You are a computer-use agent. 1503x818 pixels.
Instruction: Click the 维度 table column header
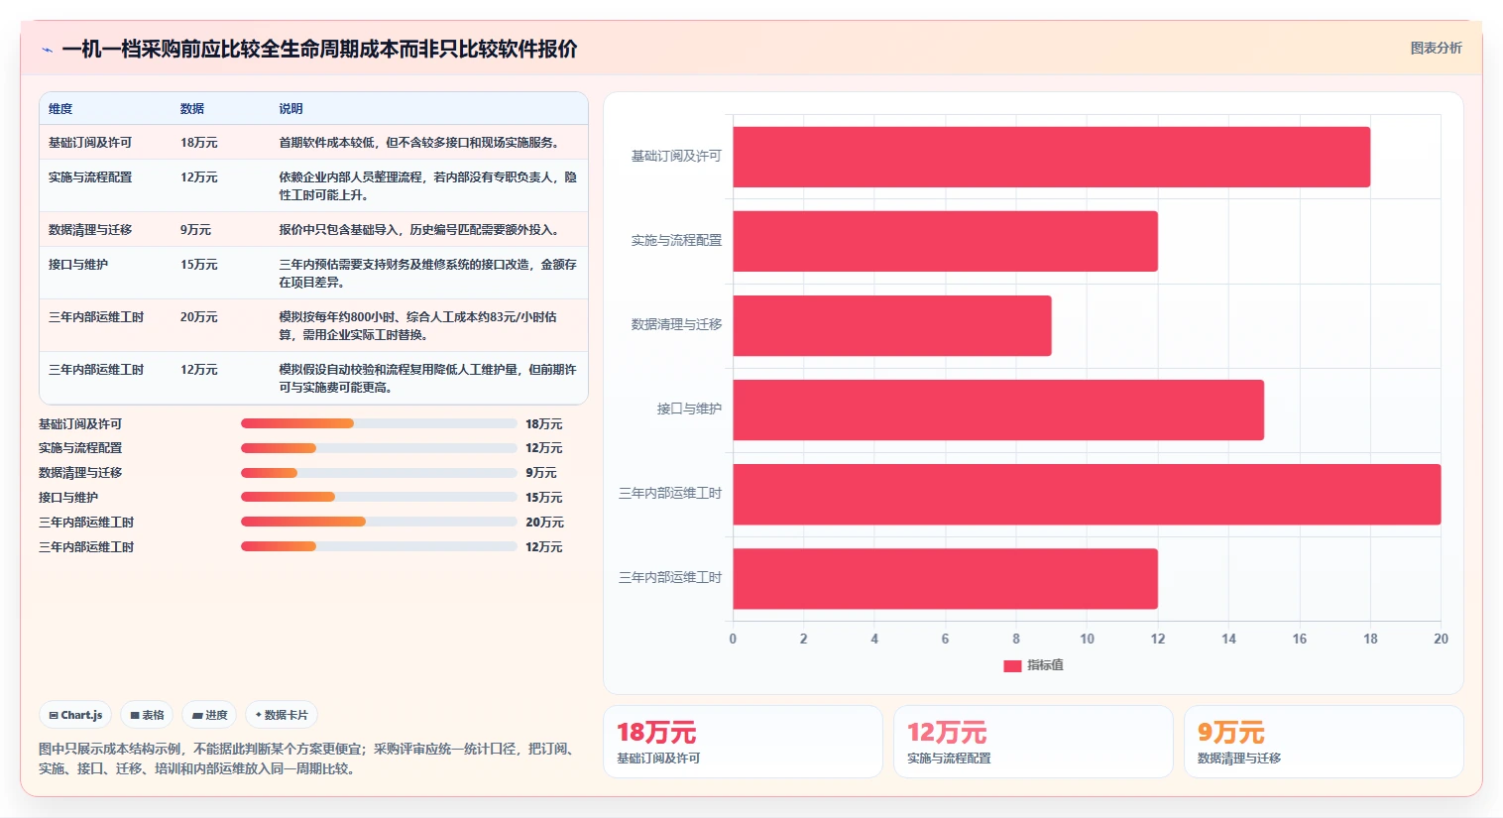click(x=60, y=109)
